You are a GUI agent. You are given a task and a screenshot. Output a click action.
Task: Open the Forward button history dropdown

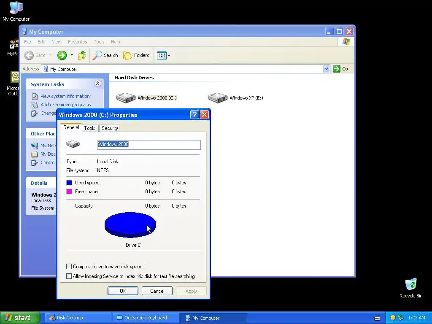click(72, 55)
